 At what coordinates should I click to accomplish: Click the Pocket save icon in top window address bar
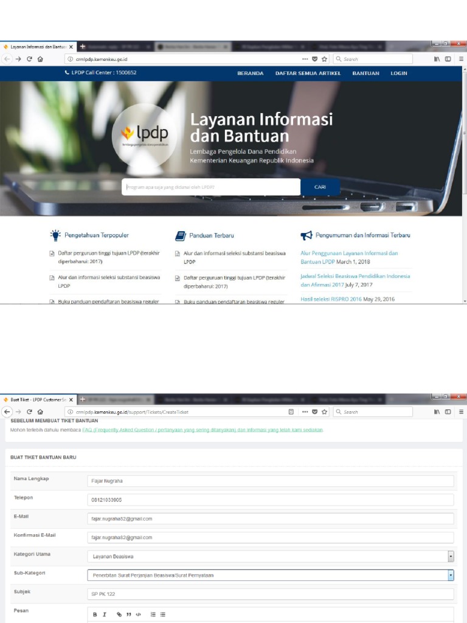pyautogui.click(x=314, y=59)
